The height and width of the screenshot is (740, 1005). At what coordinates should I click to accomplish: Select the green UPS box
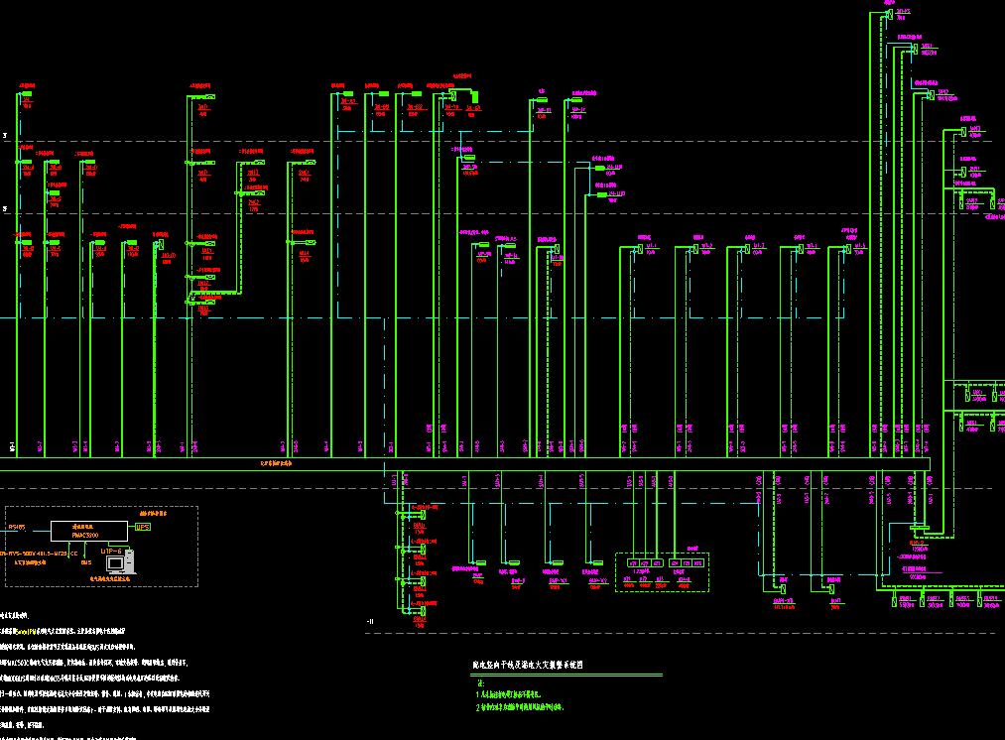tap(142, 527)
